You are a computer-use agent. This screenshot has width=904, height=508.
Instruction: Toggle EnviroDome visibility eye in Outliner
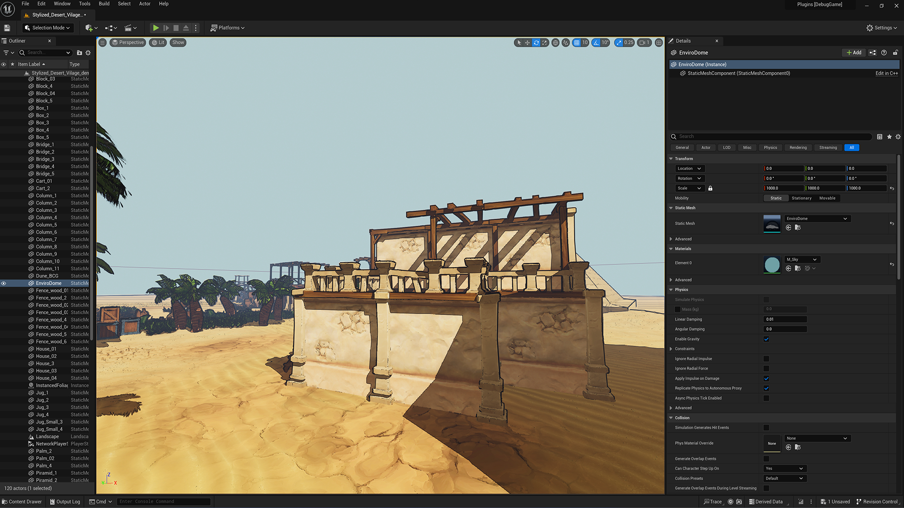pyautogui.click(x=4, y=284)
